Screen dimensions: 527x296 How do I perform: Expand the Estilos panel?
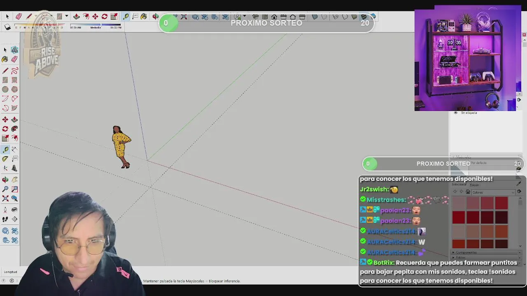pos(453,257)
